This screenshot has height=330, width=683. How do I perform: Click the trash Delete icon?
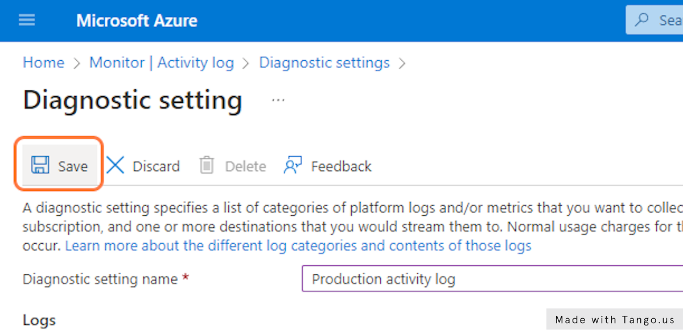pyautogui.click(x=206, y=165)
